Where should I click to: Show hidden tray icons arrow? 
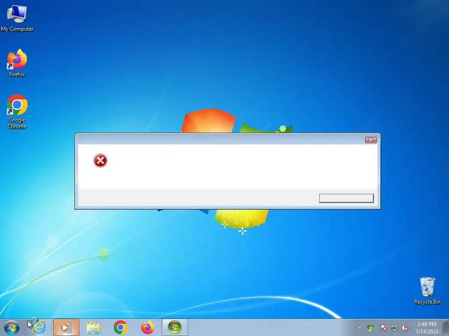(360, 328)
